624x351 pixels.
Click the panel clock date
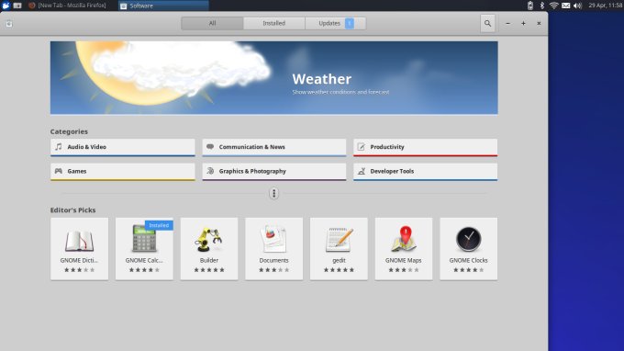[x=606, y=6]
